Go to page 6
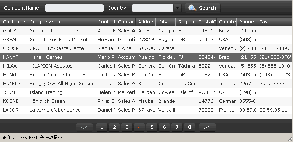Screen dimensions: 293x142 pos(164,127)
